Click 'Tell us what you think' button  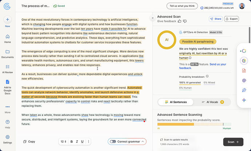(182, 6)
